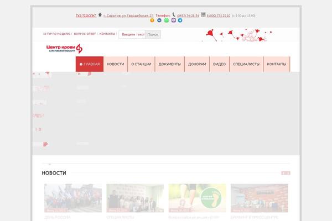Viewport: 332px width, 221px height.
Task: Open the Вопрос-ответ link
Action: coord(85,34)
